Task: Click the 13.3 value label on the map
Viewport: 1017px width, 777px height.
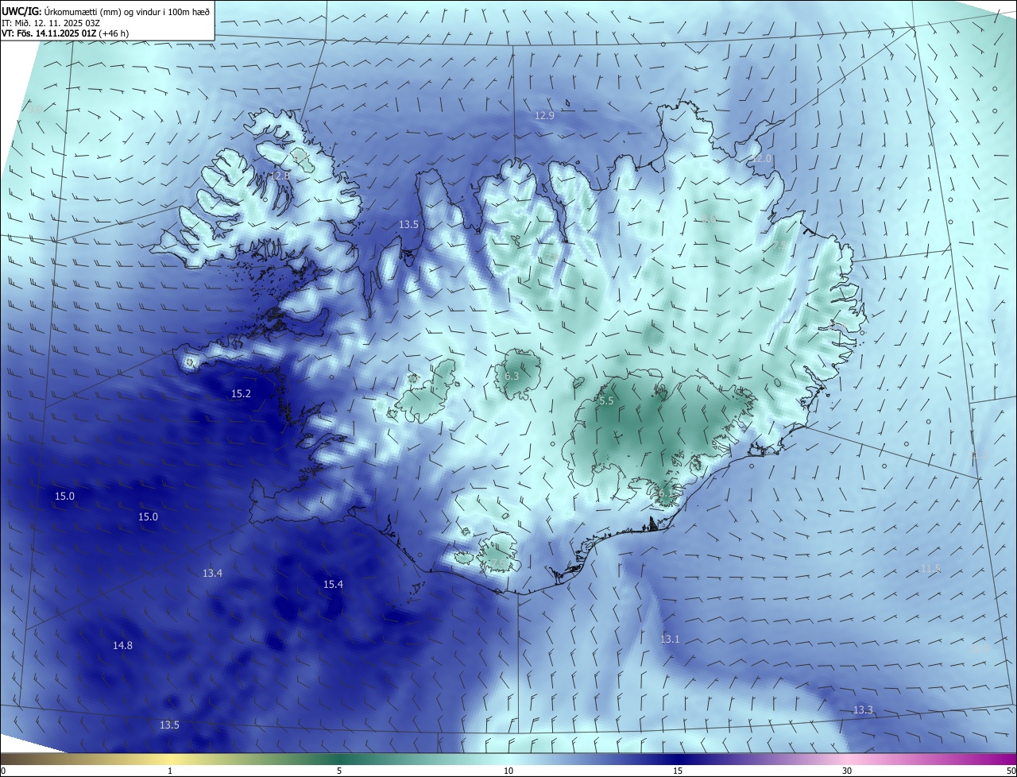Action: [863, 709]
